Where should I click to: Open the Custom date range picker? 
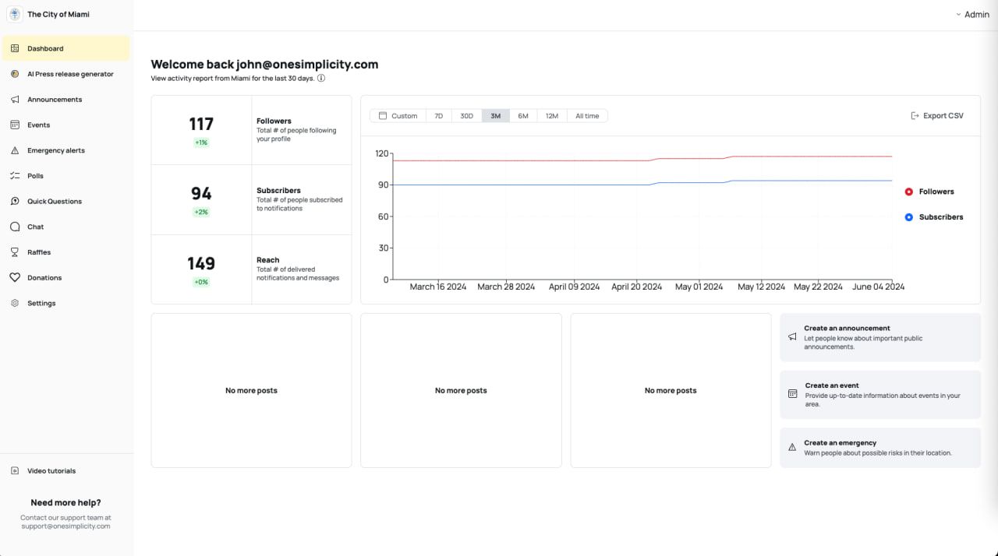(x=398, y=116)
